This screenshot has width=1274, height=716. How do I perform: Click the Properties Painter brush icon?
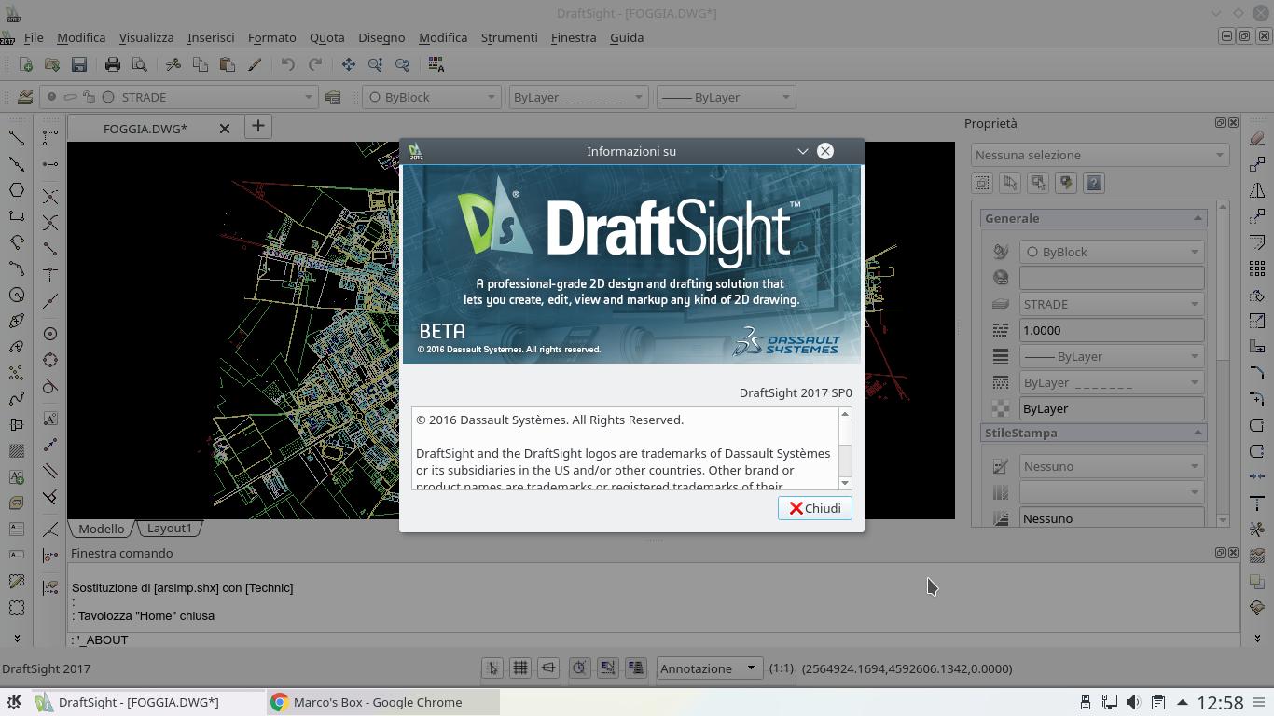tap(255, 64)
